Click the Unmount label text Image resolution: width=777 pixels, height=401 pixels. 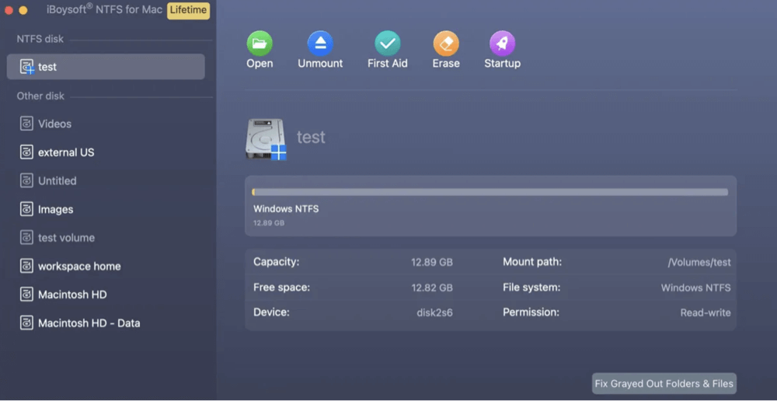pos(320,64)
